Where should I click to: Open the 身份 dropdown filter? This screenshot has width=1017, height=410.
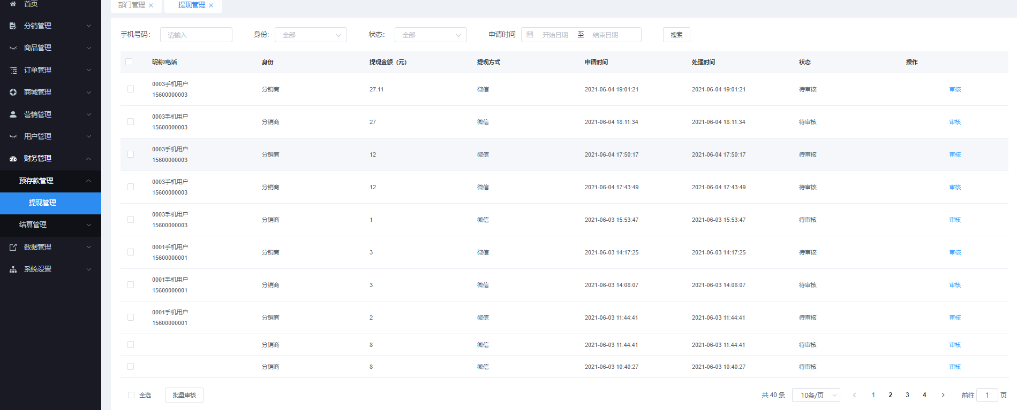pos(311,35)
